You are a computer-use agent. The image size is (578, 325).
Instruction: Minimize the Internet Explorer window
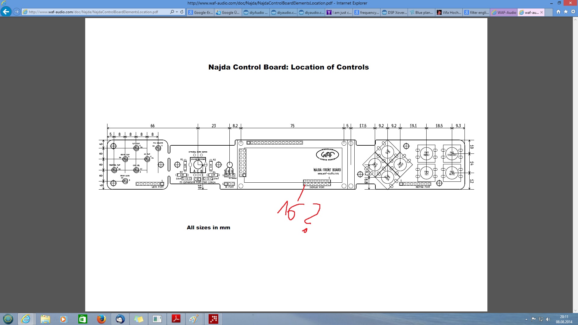click(x=552, y=3)
